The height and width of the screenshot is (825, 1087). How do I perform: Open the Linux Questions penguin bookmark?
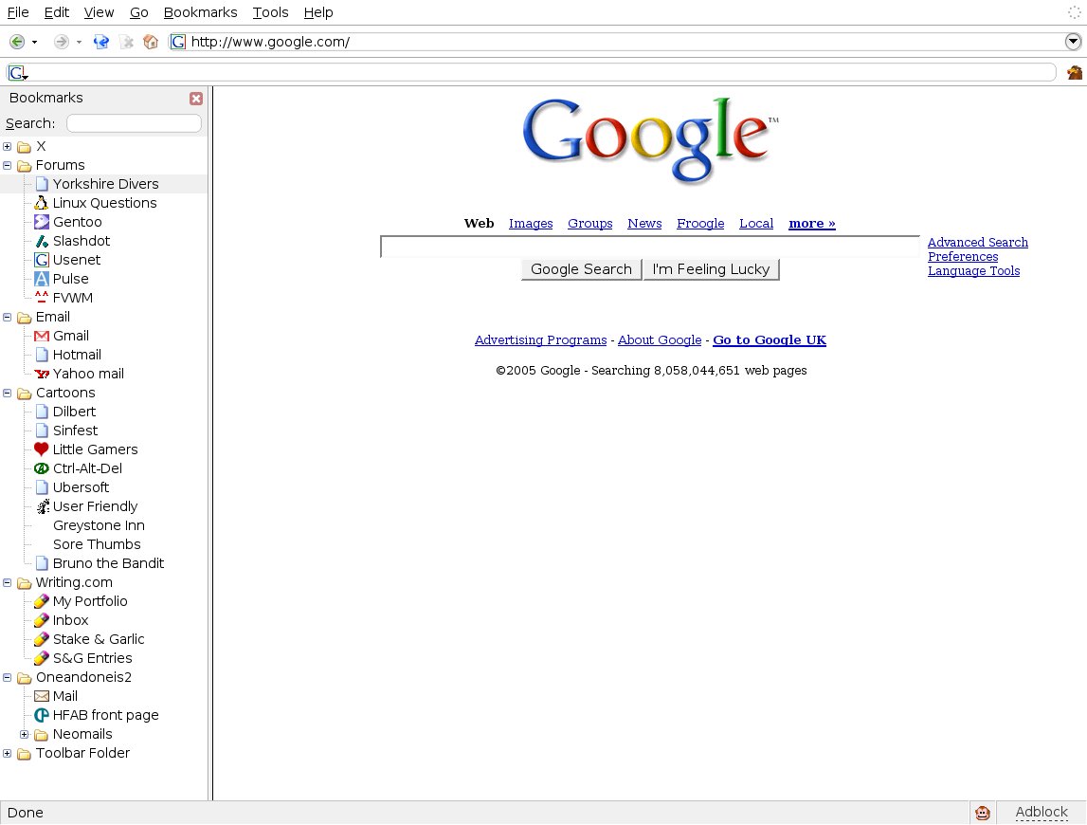coord(42,203)
